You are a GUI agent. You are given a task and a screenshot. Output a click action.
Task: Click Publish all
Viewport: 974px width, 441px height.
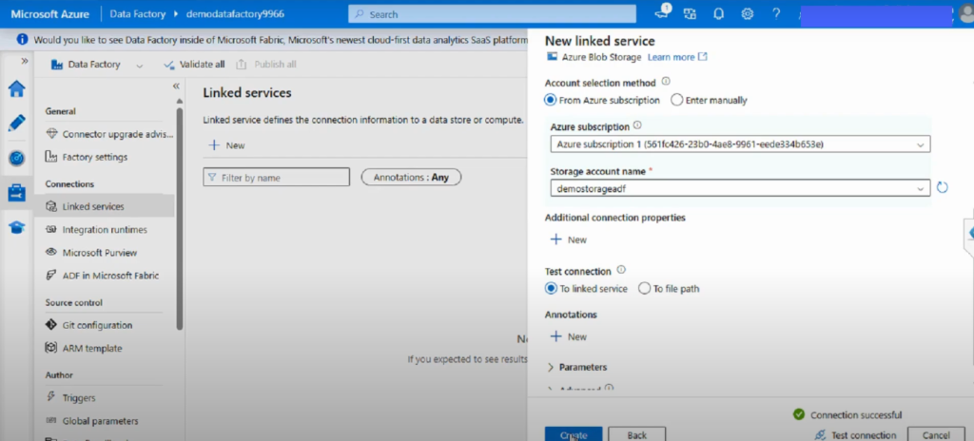(266, 65)
